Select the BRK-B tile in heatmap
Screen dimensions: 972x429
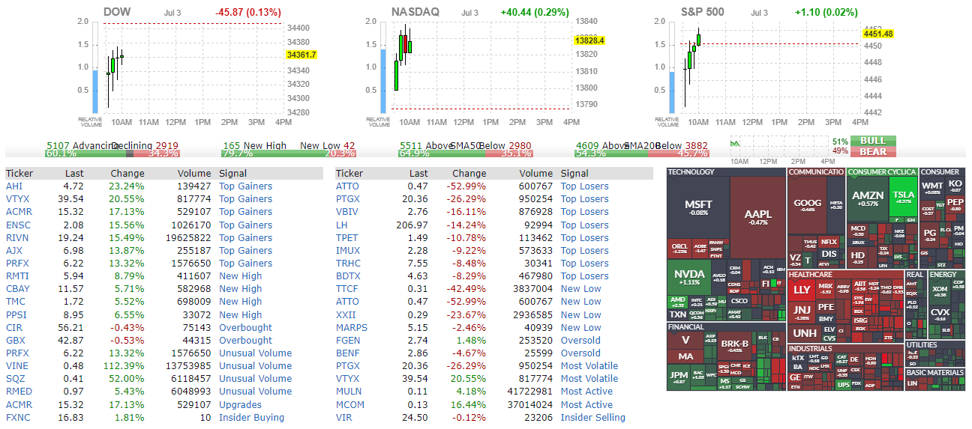tap(735, 346)
